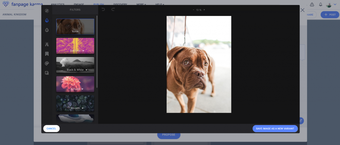
Task: Click Save Image as a New Variant
Action: pos(275,128)
